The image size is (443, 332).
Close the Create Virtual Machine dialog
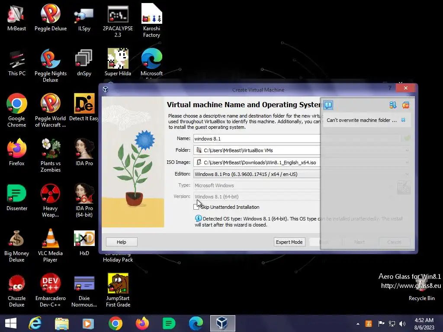(406, 88)
